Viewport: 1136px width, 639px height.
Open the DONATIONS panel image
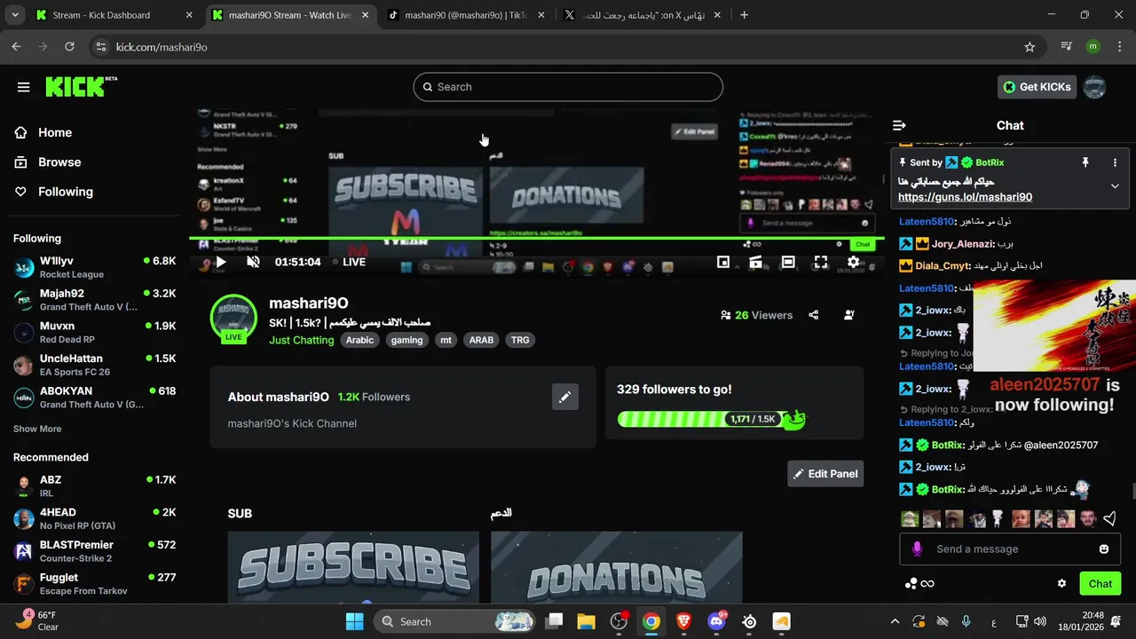click(x=617, y=567)
